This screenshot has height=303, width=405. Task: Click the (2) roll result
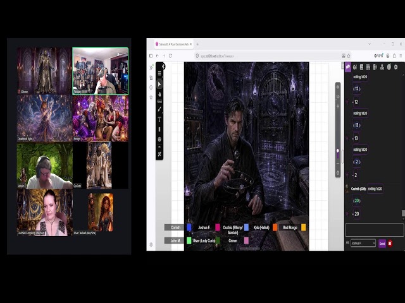[x=357, y=162]
